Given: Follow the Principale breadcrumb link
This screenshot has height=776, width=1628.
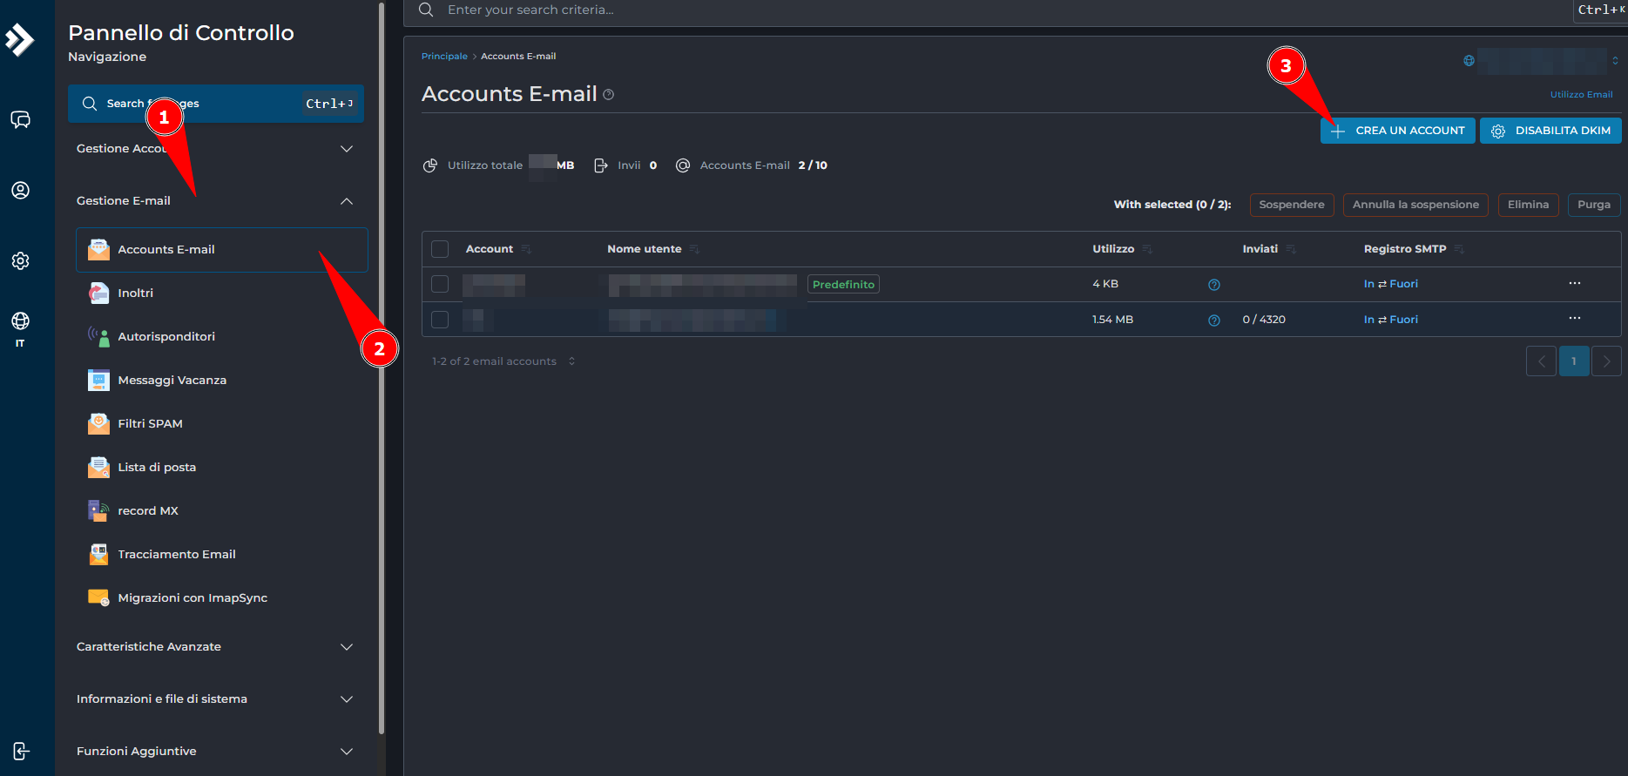Looking at the screenshot, I should click(444, 57).
